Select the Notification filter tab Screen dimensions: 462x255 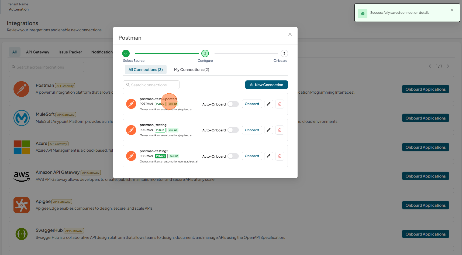[102, 52]
